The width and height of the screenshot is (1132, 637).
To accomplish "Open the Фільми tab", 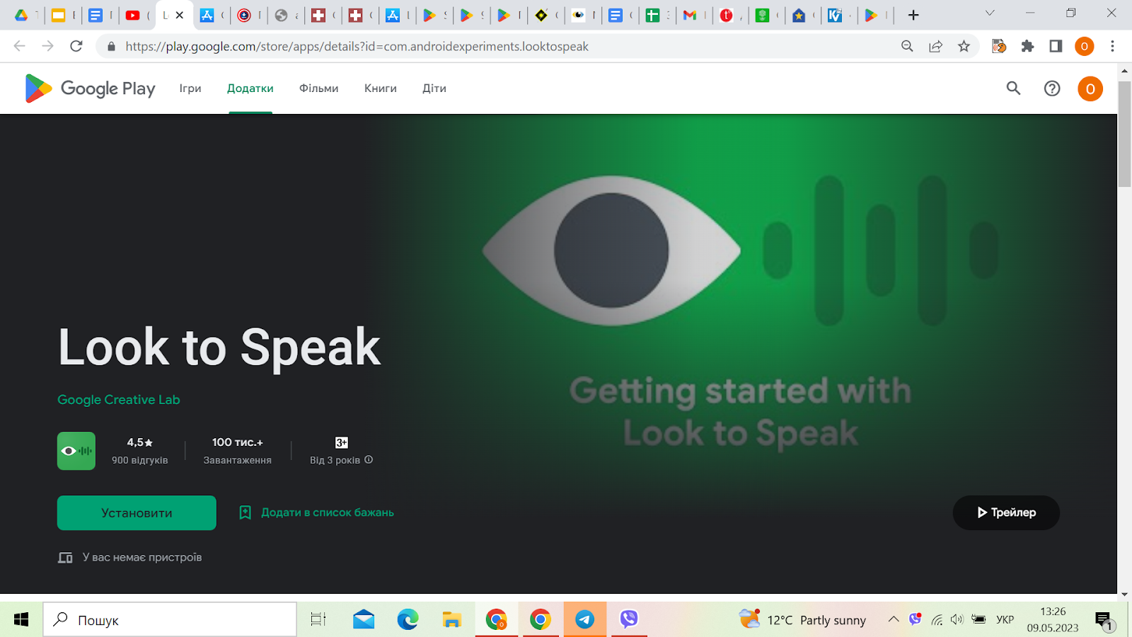I will [319, 88].
